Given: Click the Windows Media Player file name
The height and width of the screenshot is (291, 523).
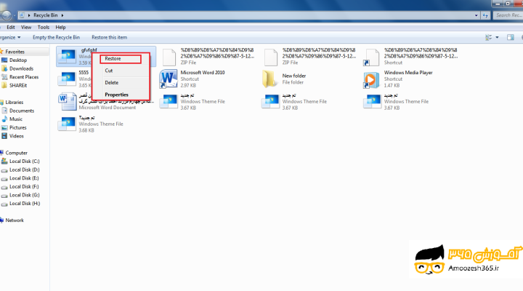Looking at the screenshot, I should [x=408, y=73].
